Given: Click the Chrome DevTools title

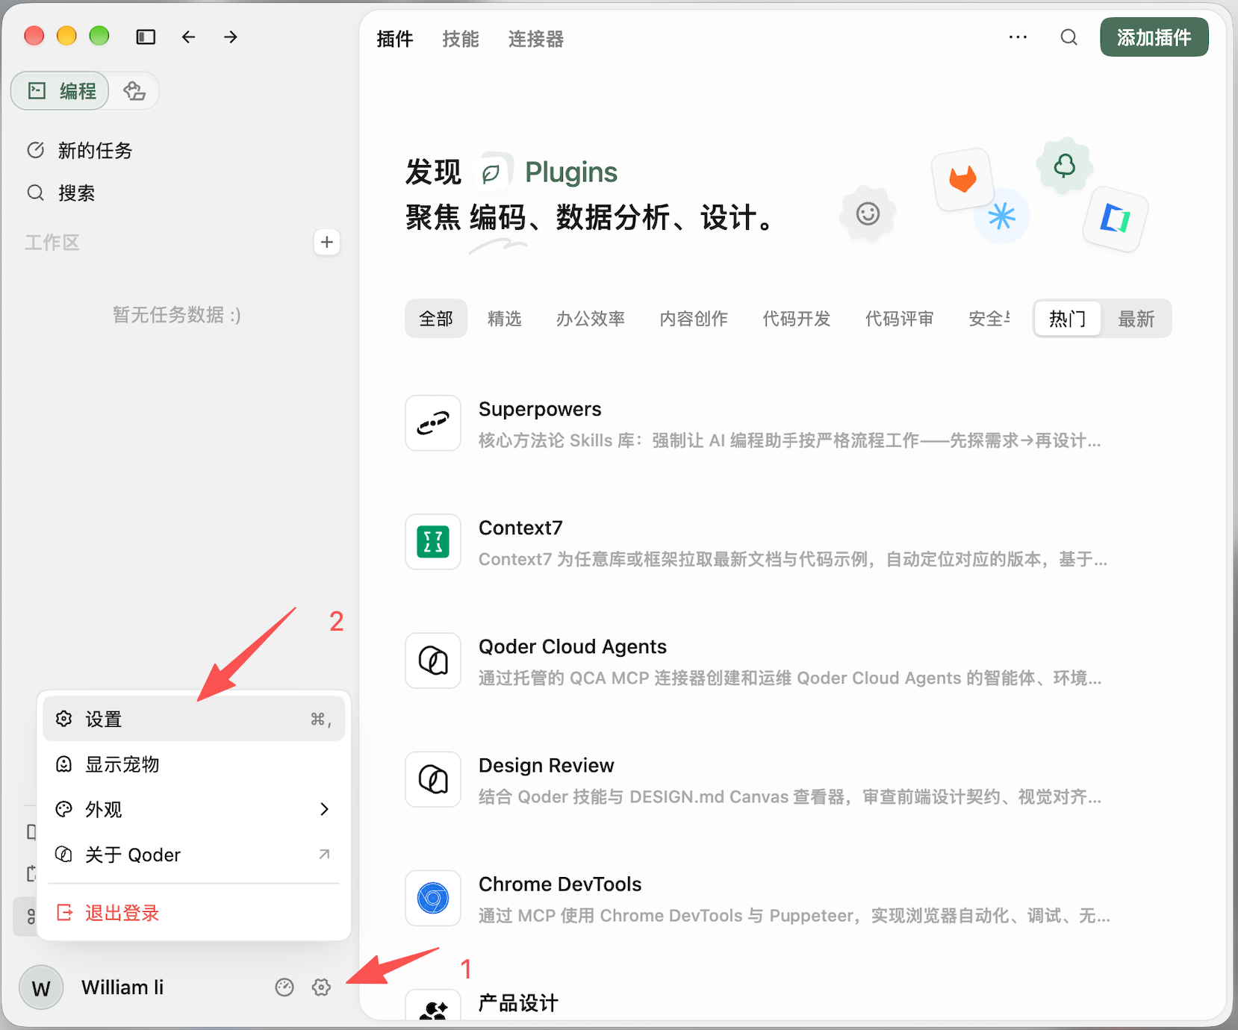Looking at the screenshot, I should click(560, 884).
